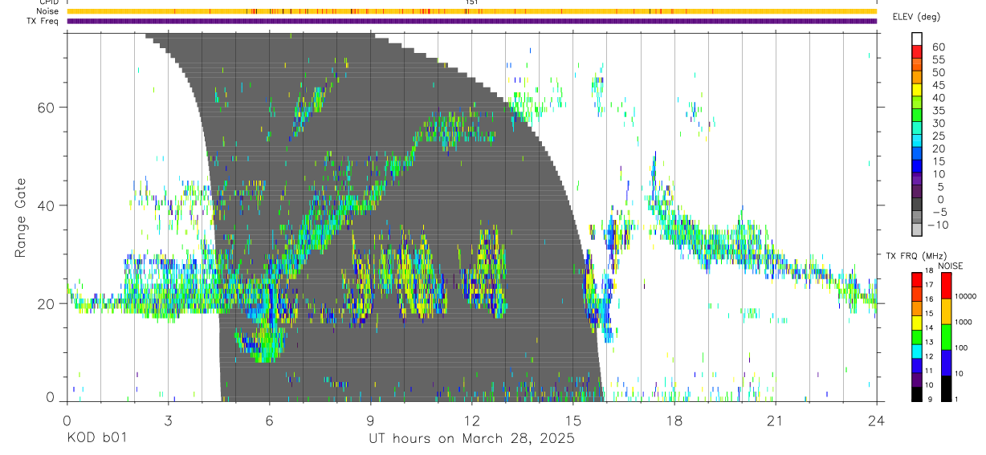Click the purple TX Freq strip bar
Viewport: 986px width, 455px height.
click(x=471, y=21)
